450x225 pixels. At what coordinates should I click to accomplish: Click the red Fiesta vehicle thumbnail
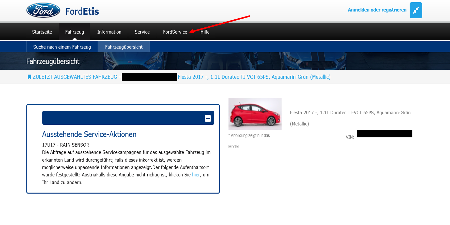255,114
